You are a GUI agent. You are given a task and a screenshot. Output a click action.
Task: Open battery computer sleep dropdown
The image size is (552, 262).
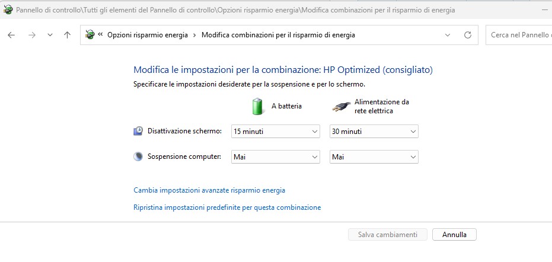pyautogui.click(x=275, y=156)
